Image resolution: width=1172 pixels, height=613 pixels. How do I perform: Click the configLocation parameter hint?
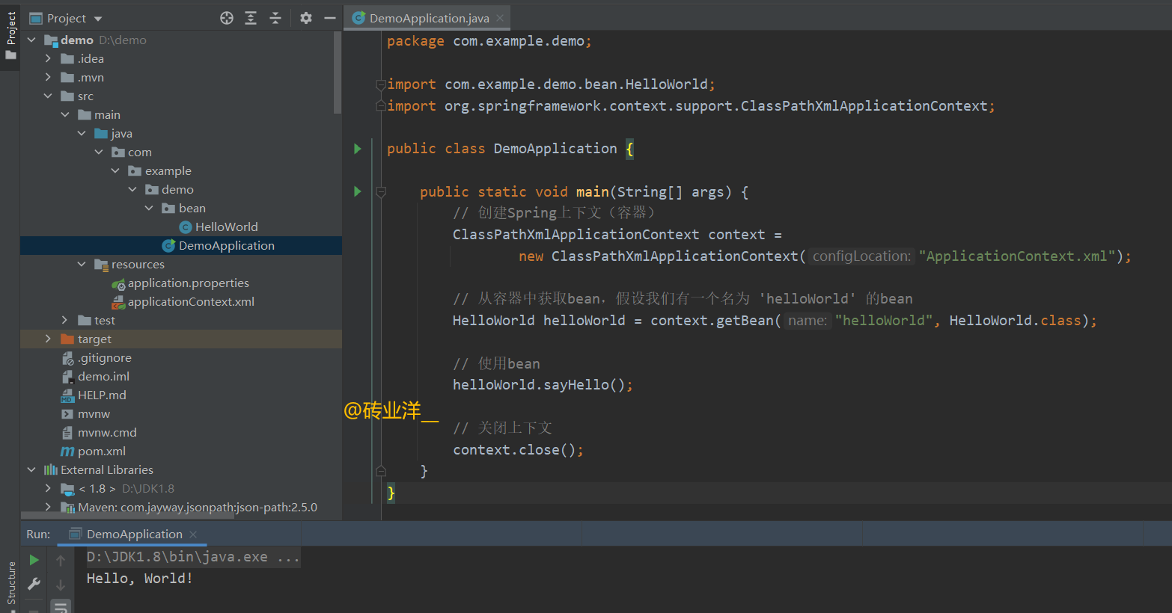pyautogui.click(x=861, y=256)
